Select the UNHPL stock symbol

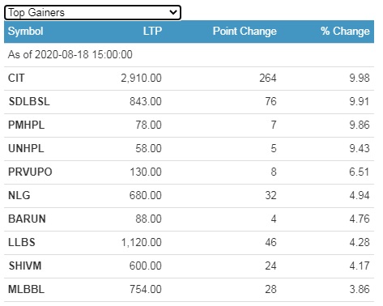[26, 149]
